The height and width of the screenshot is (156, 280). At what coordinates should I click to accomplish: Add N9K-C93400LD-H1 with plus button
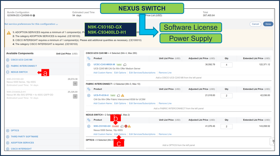coord(75,97)
